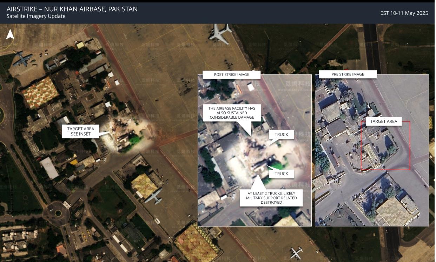Click the large white aircraft at top of apron
Screen dimensions: 436x262
220,33
